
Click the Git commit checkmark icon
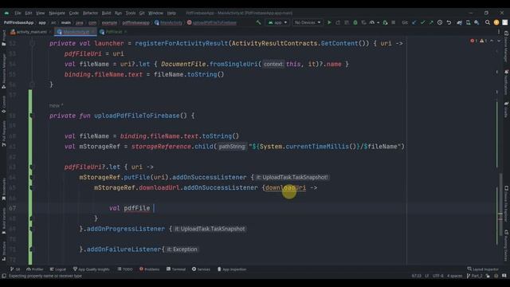[x=422, y=22]
